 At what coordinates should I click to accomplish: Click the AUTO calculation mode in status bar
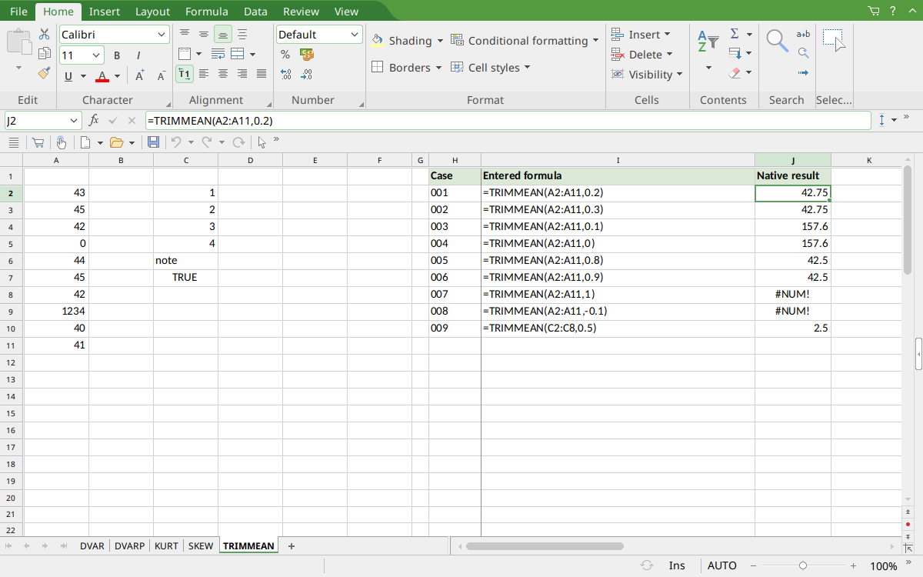pyautogui.click(x=722, y=565)
